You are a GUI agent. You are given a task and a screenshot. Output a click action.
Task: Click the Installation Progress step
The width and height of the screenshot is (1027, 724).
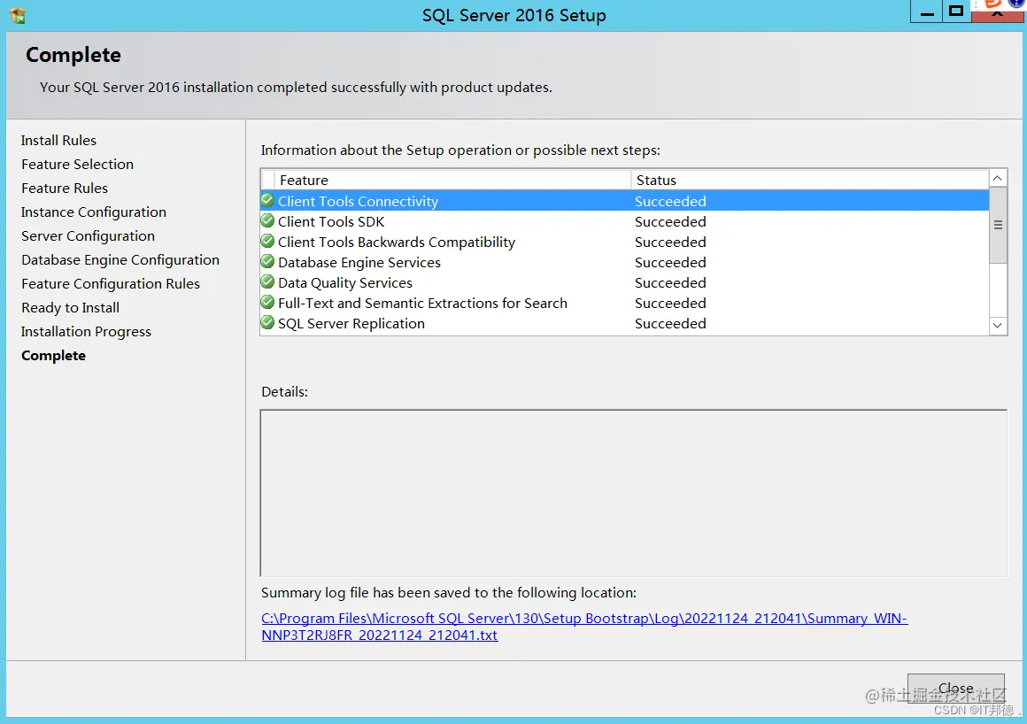pyautogui.click(x=86, y=332)
